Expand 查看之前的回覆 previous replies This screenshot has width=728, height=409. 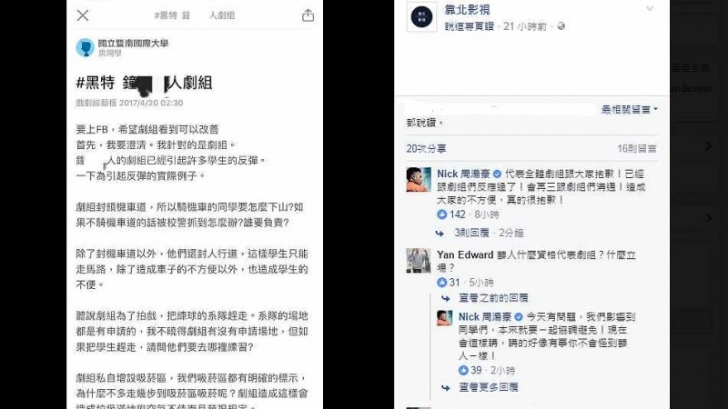tap(493, 298)
